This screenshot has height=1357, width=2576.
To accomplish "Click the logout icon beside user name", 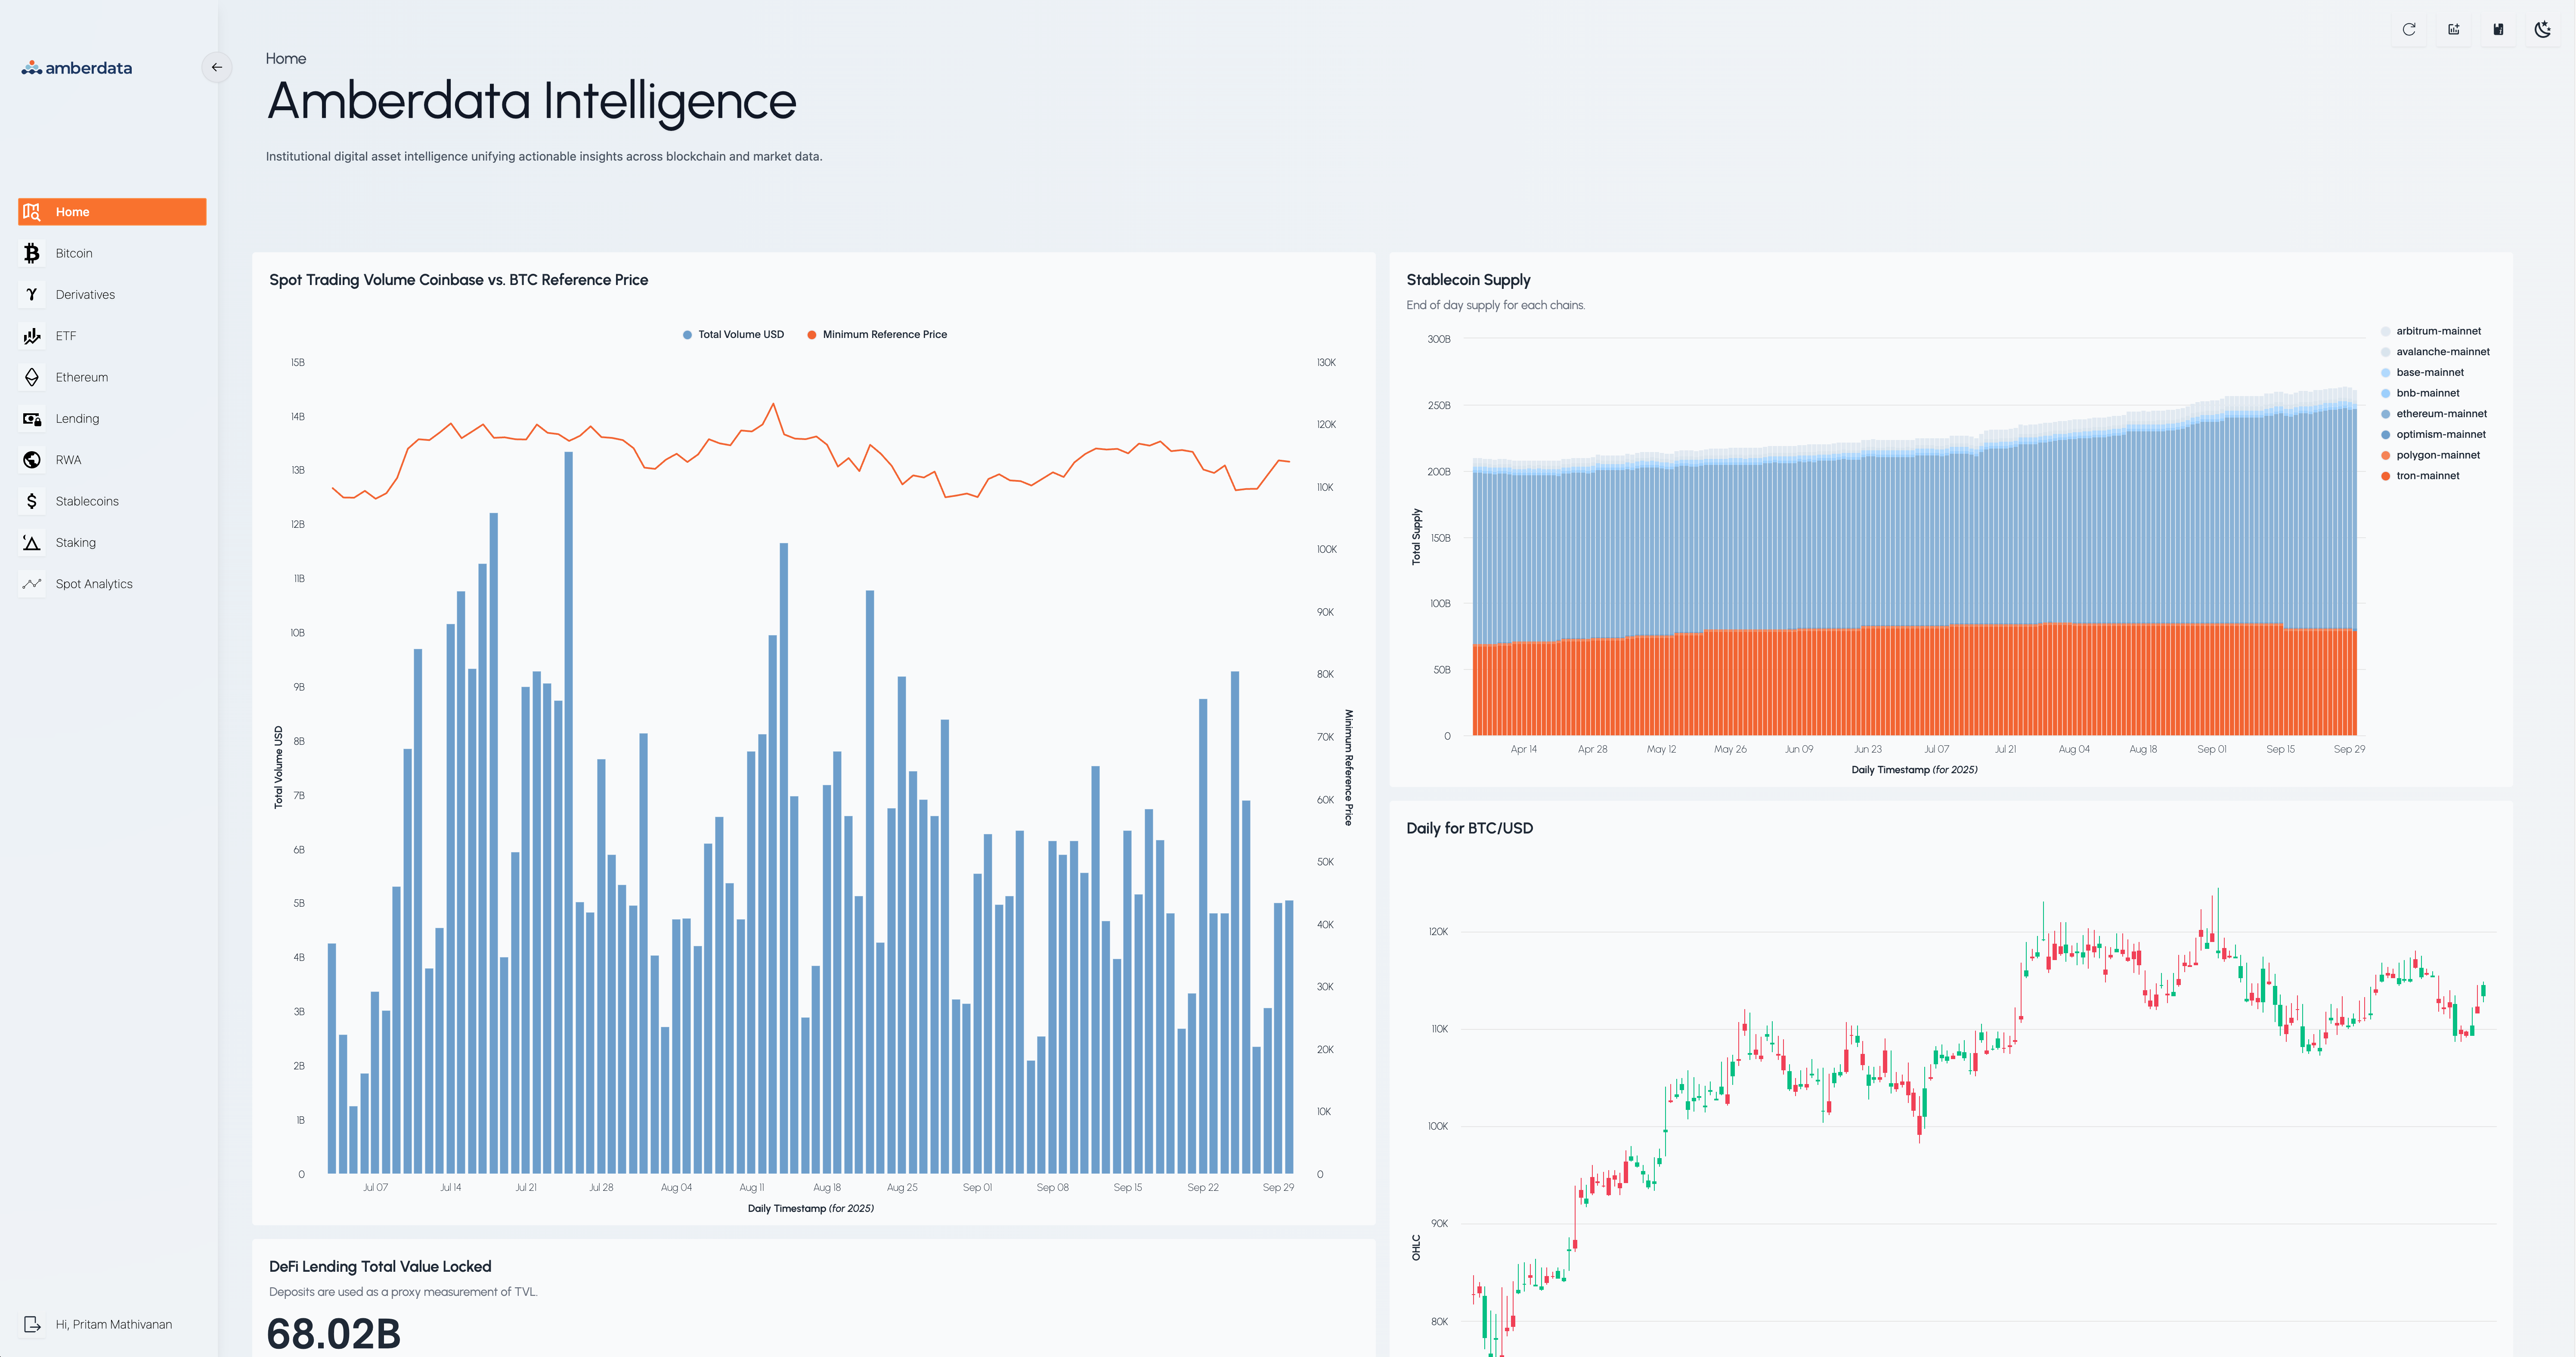I will 32,1324.
